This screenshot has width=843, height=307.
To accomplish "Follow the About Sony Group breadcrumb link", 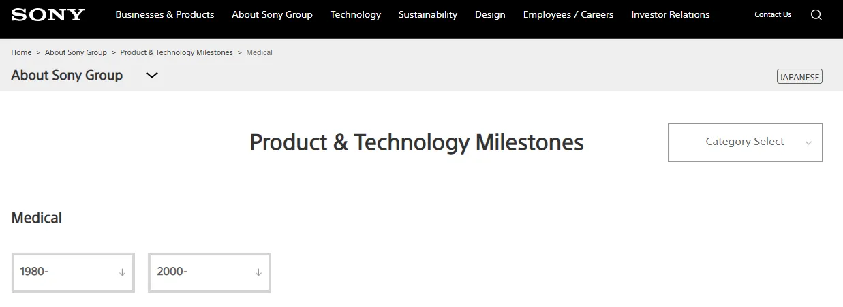I will (x=76, y=52).
